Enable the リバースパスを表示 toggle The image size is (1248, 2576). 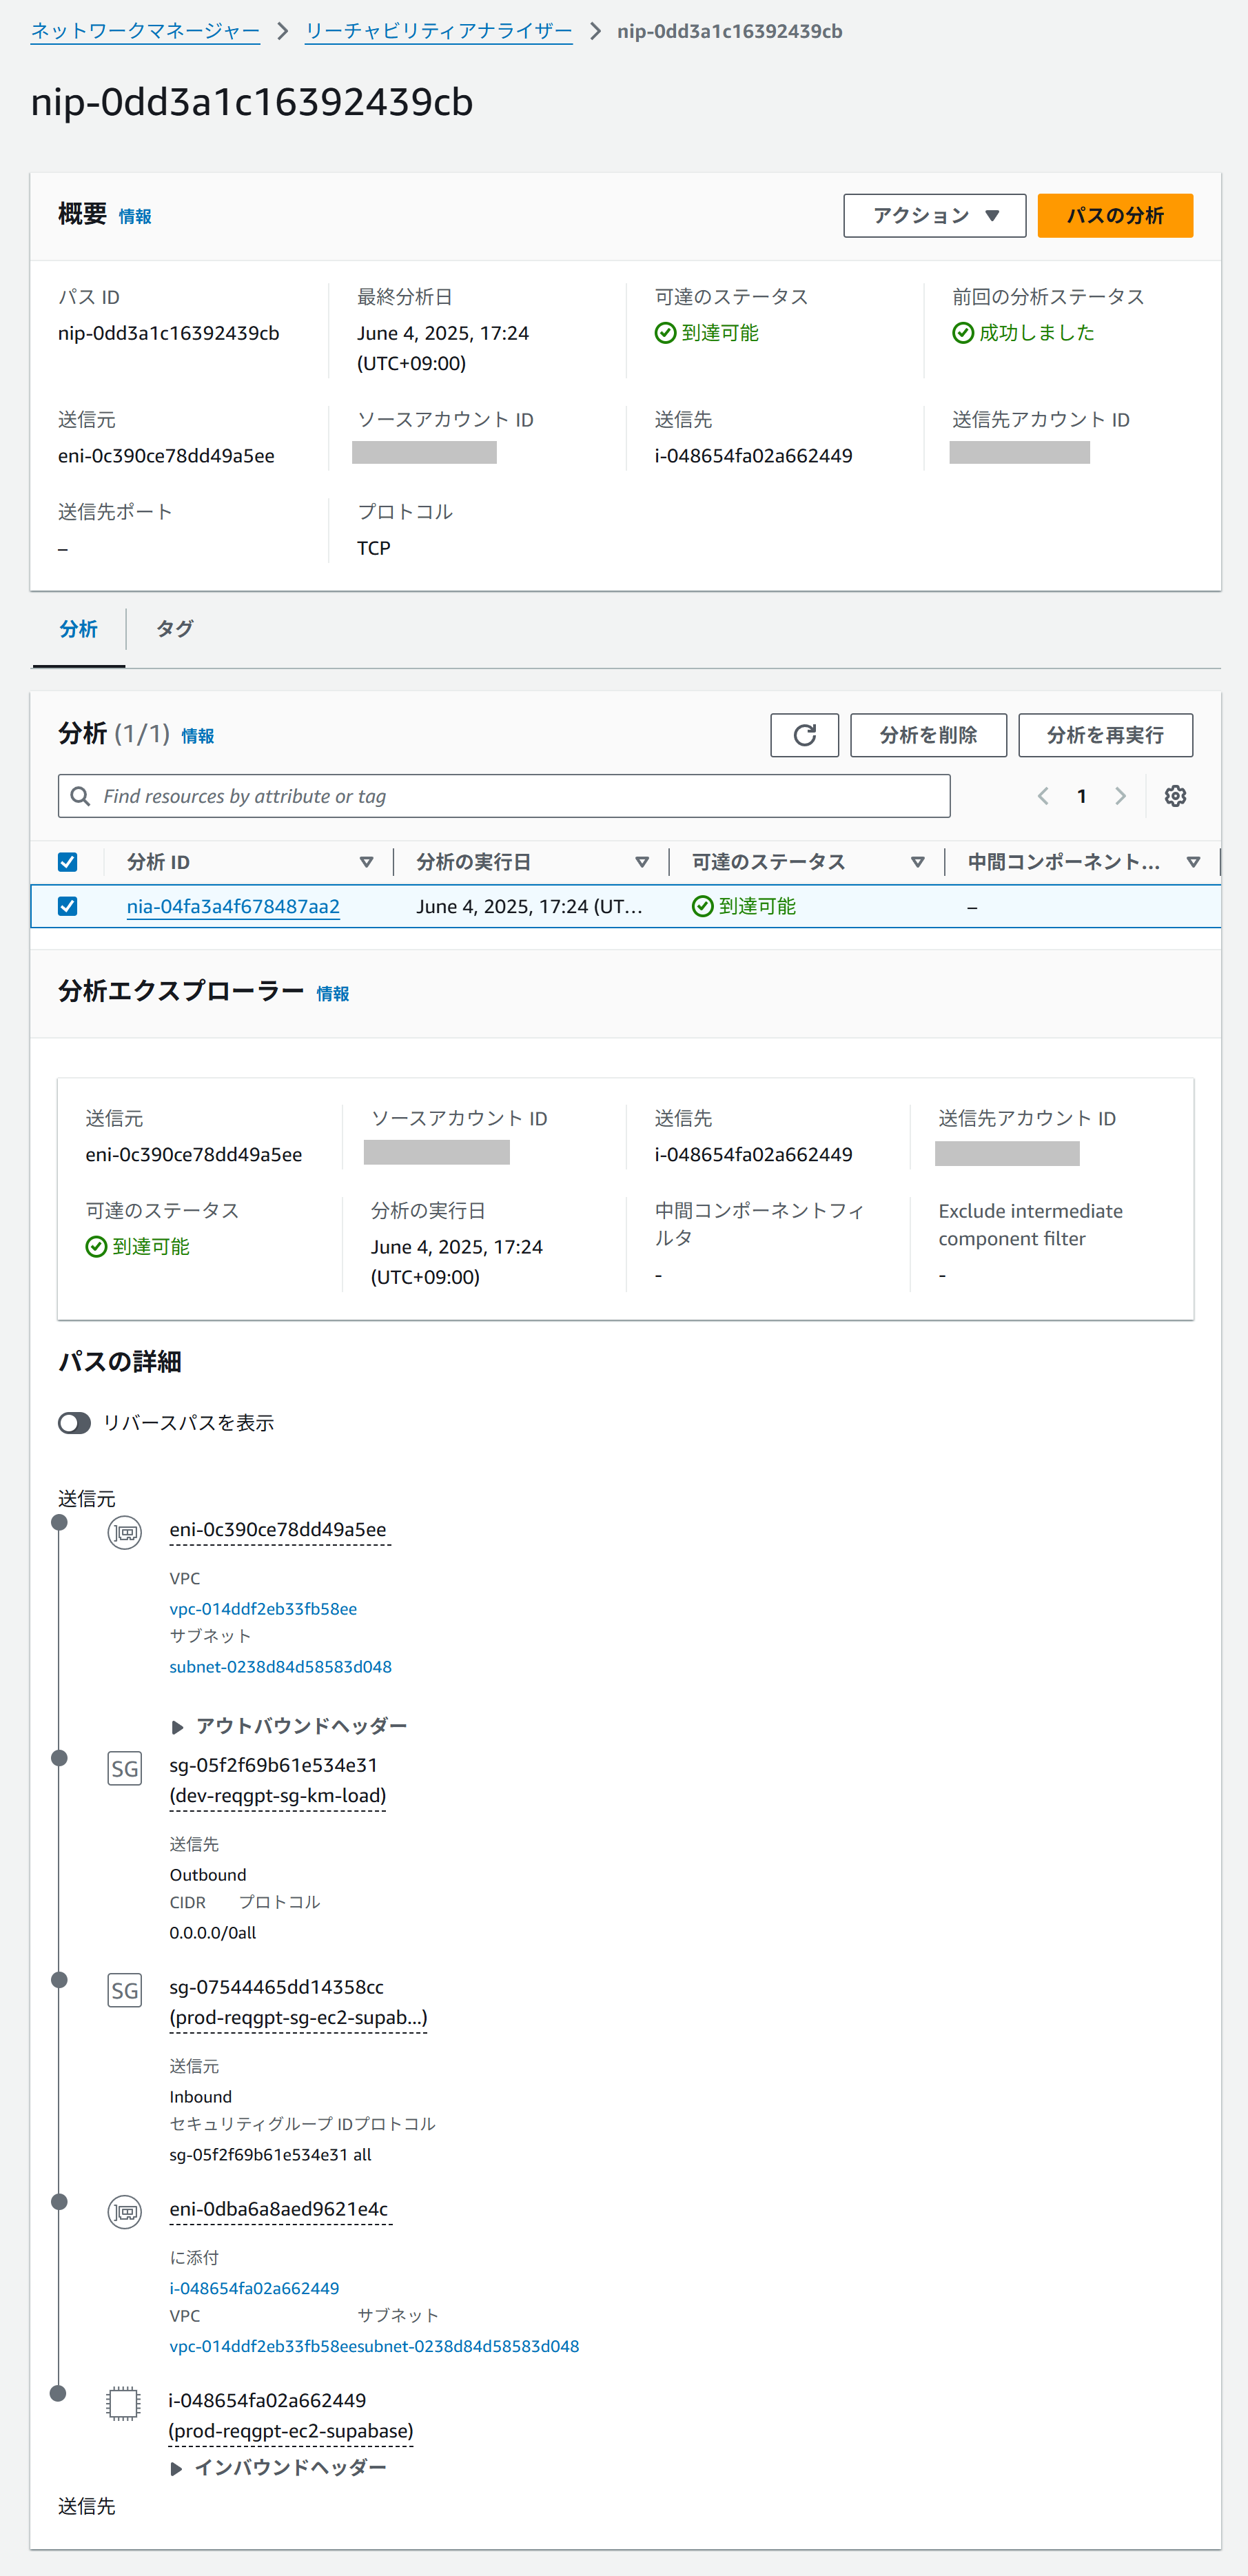pyautogui.click(x=74, y=1423)
